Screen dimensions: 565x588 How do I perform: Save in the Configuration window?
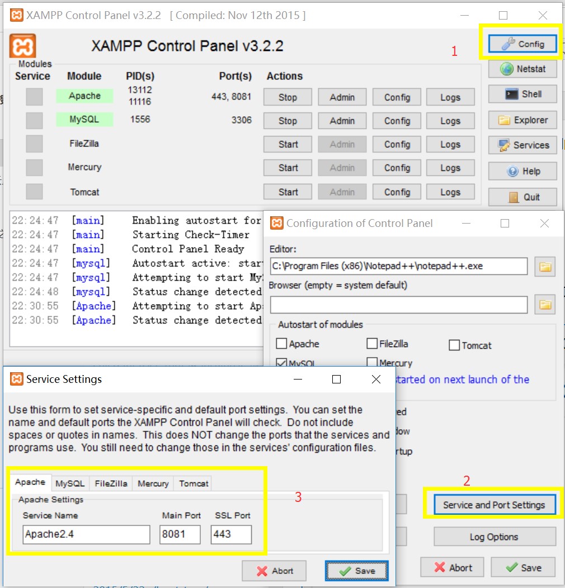[x=523, y=567]
